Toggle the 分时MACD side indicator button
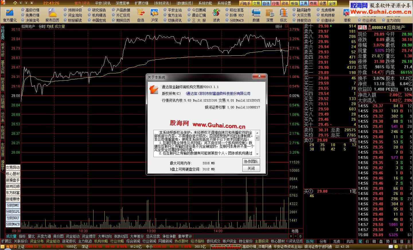Viewport: 413px width, 250px height. [x=13, y=224]
